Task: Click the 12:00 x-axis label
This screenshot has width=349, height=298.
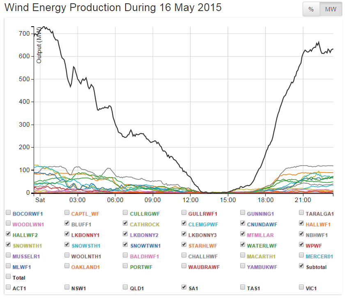Action: tap(190, 200)
